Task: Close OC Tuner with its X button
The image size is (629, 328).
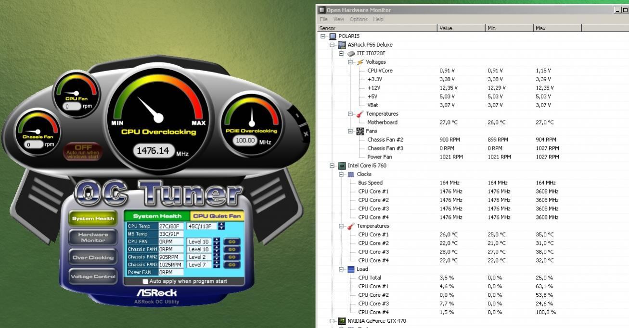Action: pos(306,134)
